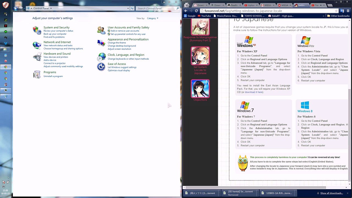Viewport: 352px width, 198px height.
Task: Click the Control Panel search magnifier icon
Action: (178, 8)
